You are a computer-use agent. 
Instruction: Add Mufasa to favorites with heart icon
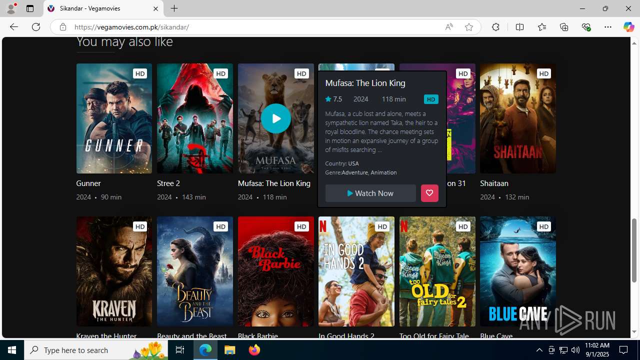[429, 193]
